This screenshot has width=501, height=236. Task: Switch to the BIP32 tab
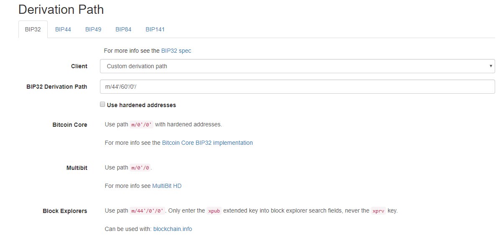pos(33,29)
